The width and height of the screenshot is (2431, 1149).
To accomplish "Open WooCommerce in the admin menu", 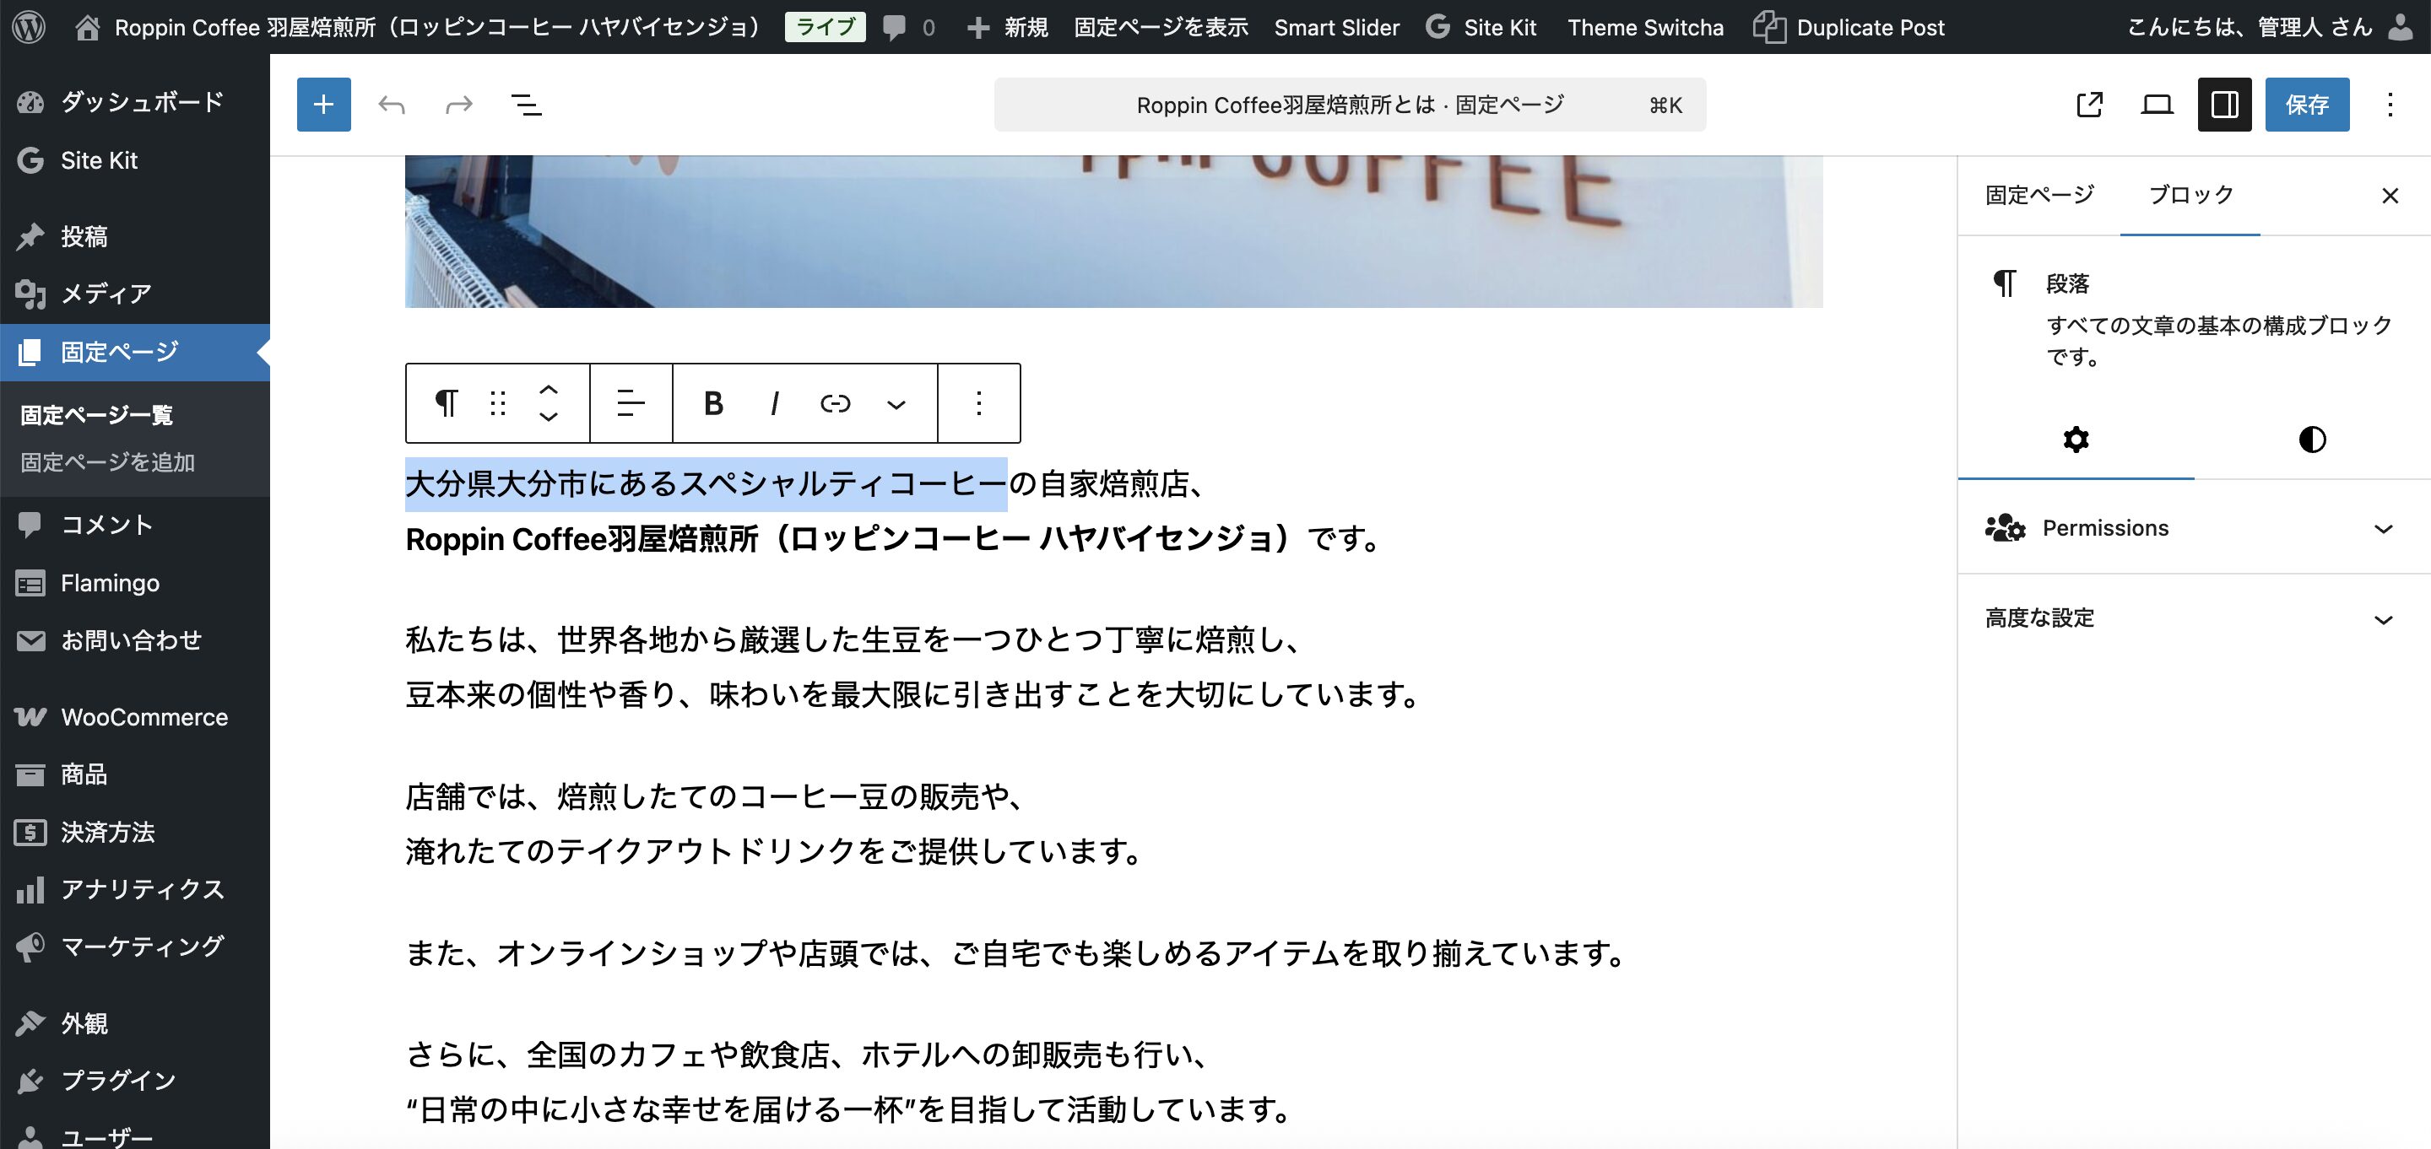I will pyautogui.click(x=143, y=717).
